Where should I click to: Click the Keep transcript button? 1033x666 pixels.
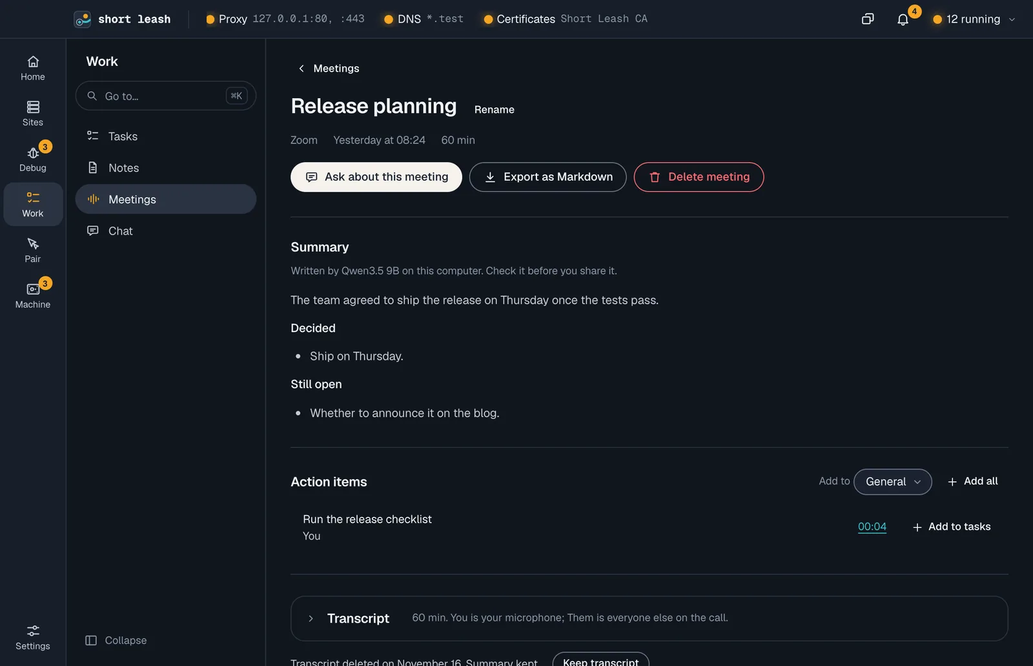tap(600, 660)
